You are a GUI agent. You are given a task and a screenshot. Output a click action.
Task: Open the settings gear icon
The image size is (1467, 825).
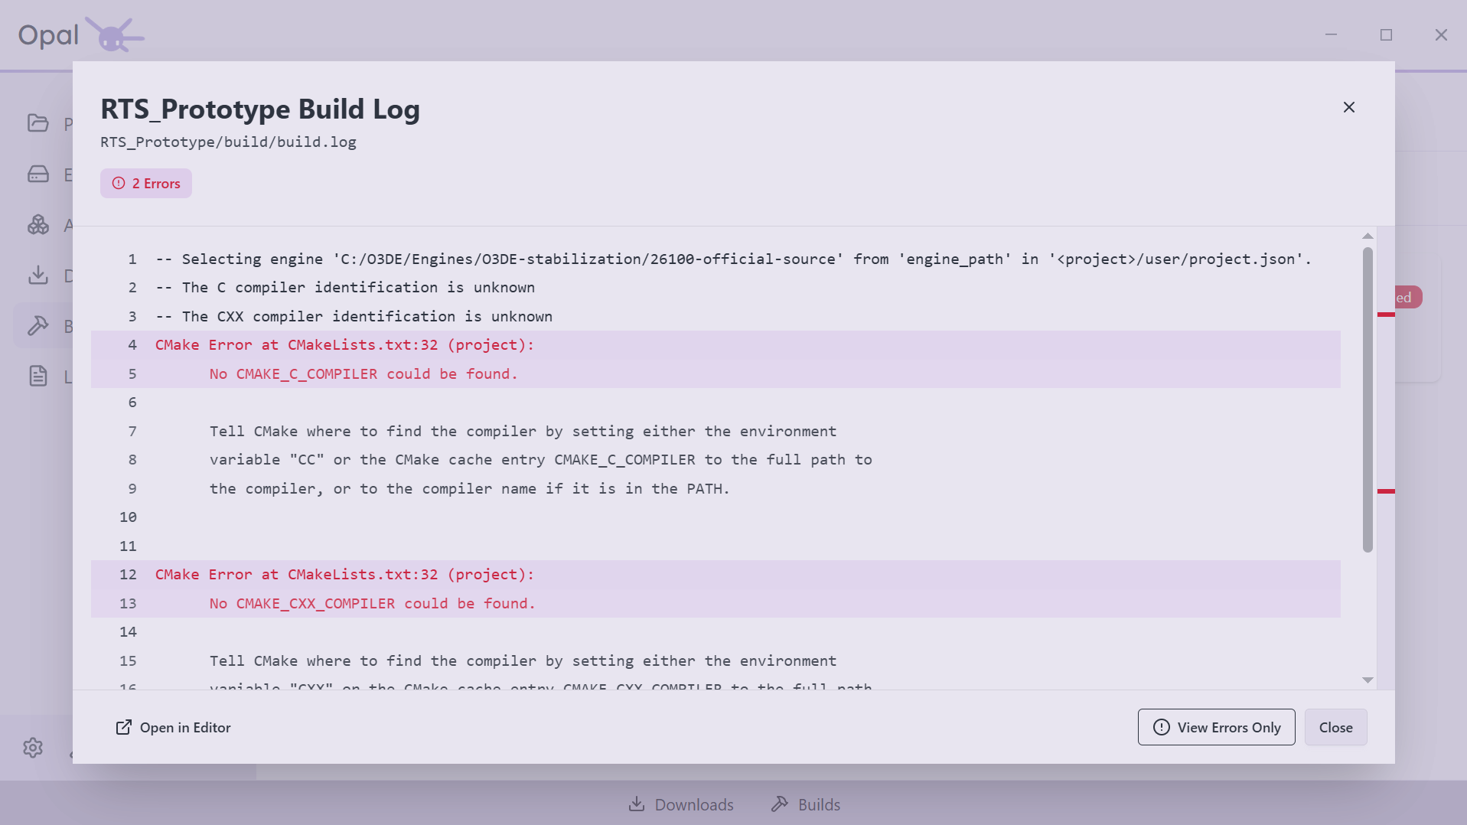[33, 748]
